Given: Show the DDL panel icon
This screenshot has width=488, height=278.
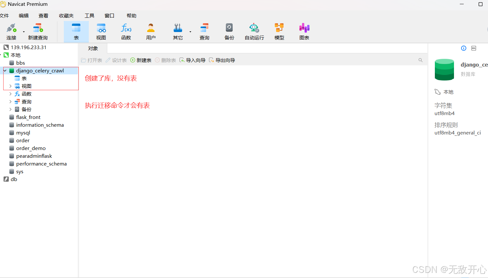Looking at the screenshot, I should point(474,48).
